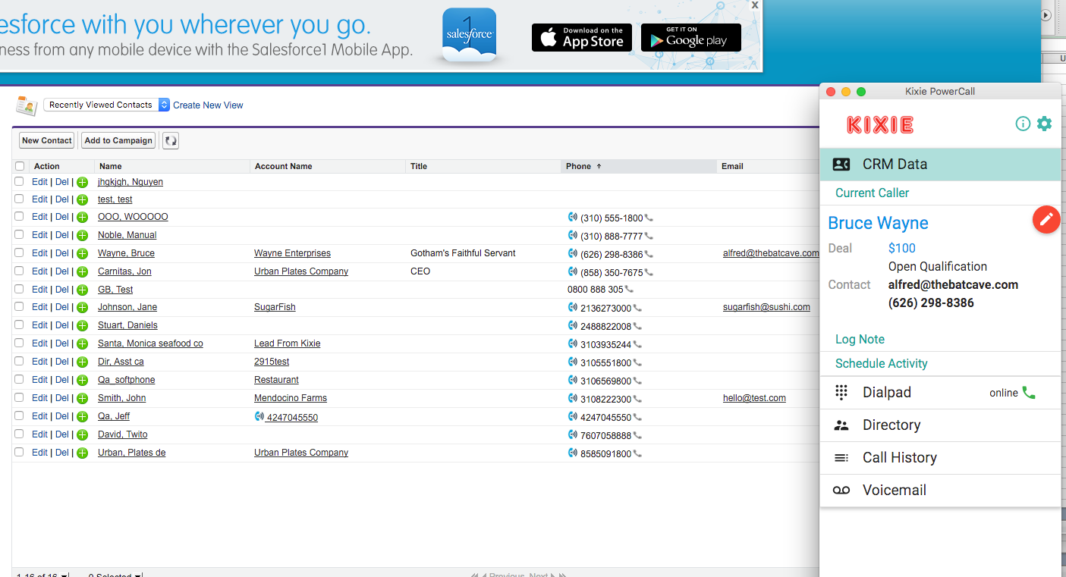Click Kixie call icon beside (310) 555-1800
The height and width of the screenshot is (577, 1066).
[x=573, y=217]
